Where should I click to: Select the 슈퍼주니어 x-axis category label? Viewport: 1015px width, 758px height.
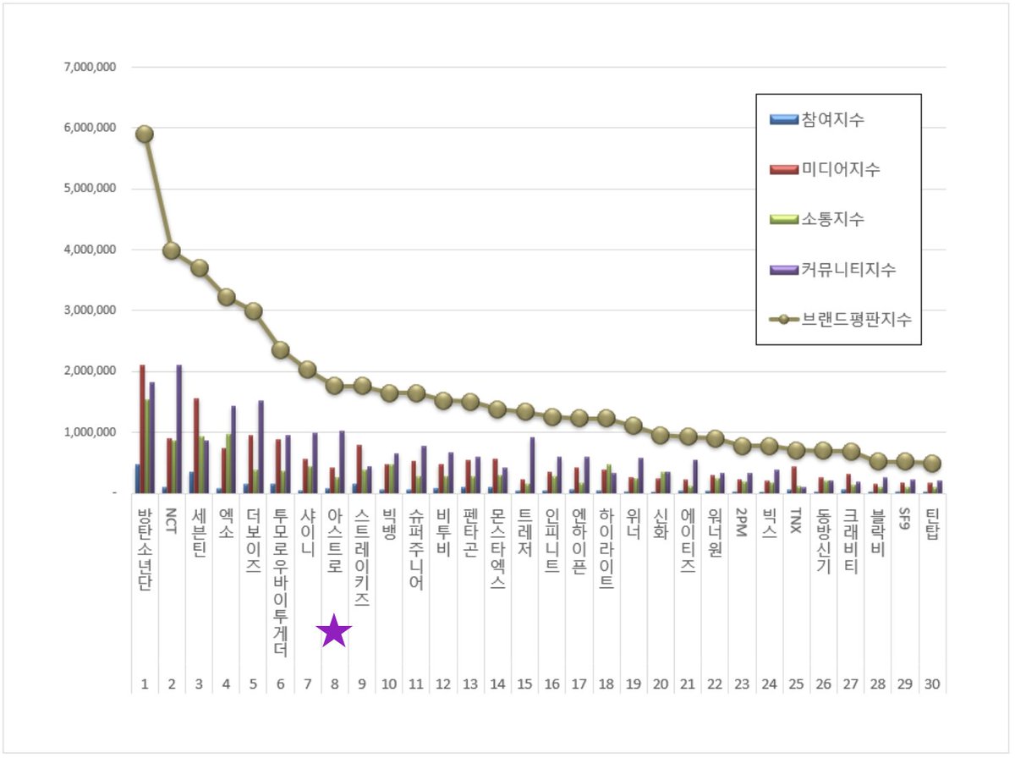415,550
